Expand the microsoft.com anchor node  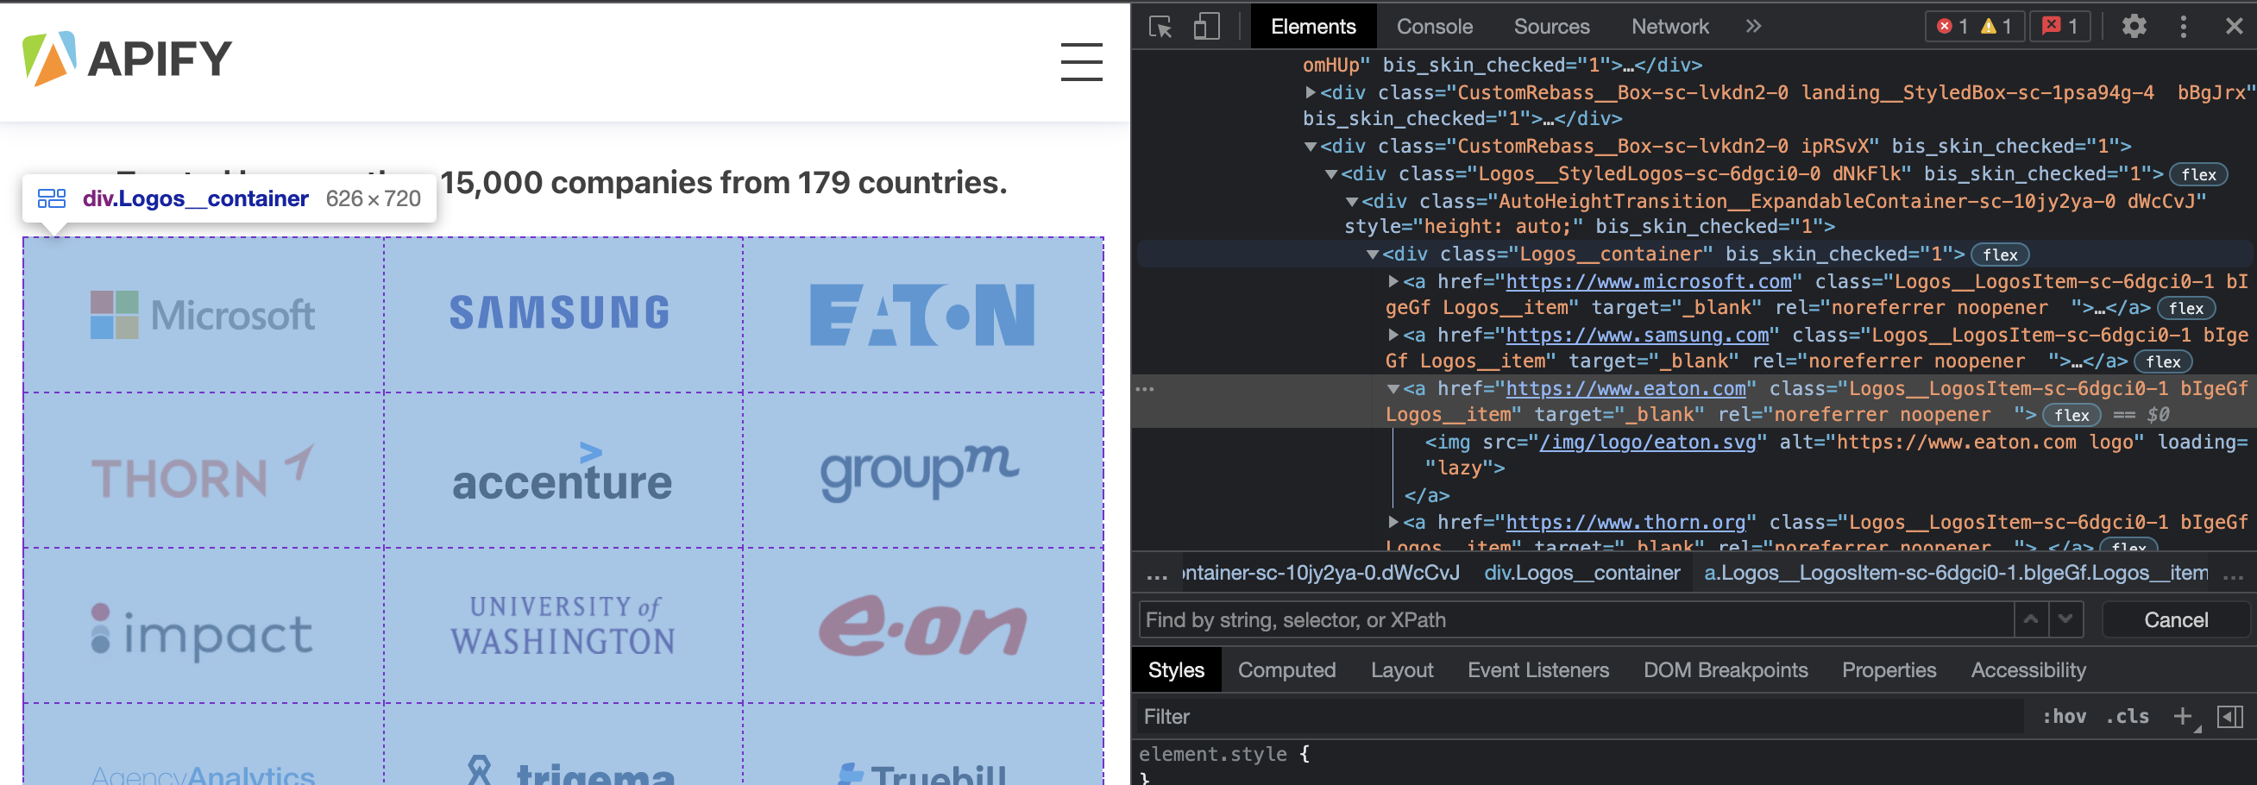coord(1393,281)
